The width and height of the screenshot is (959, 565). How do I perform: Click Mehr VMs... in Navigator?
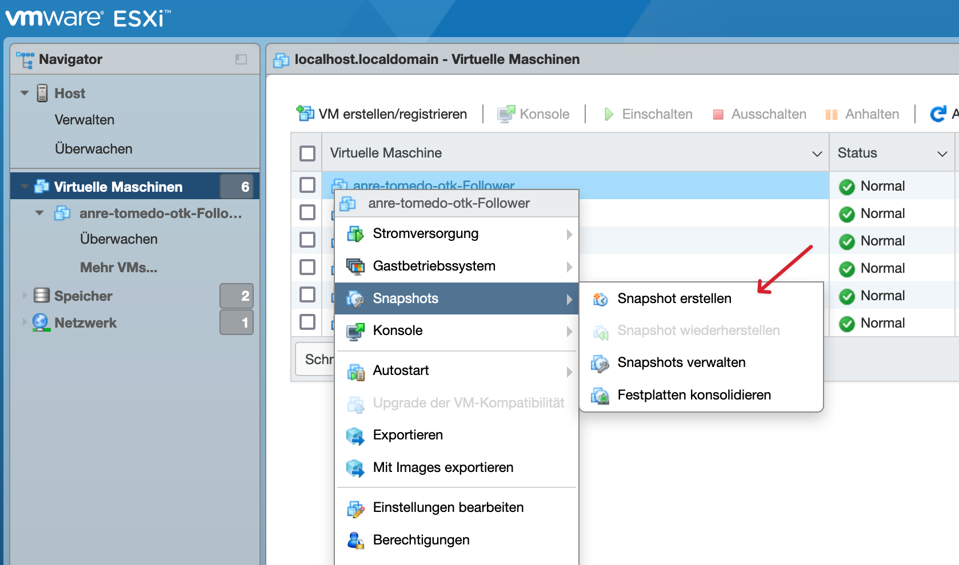click(x=119, y=268)
